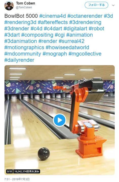Open the #cinema4d hashtag

tap(52, 16)
